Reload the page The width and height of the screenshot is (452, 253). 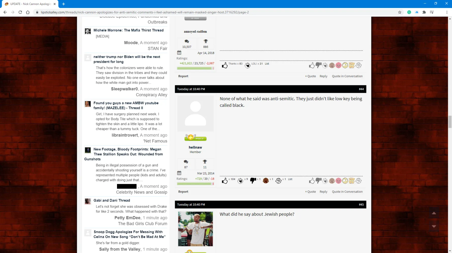coord(20,12)
